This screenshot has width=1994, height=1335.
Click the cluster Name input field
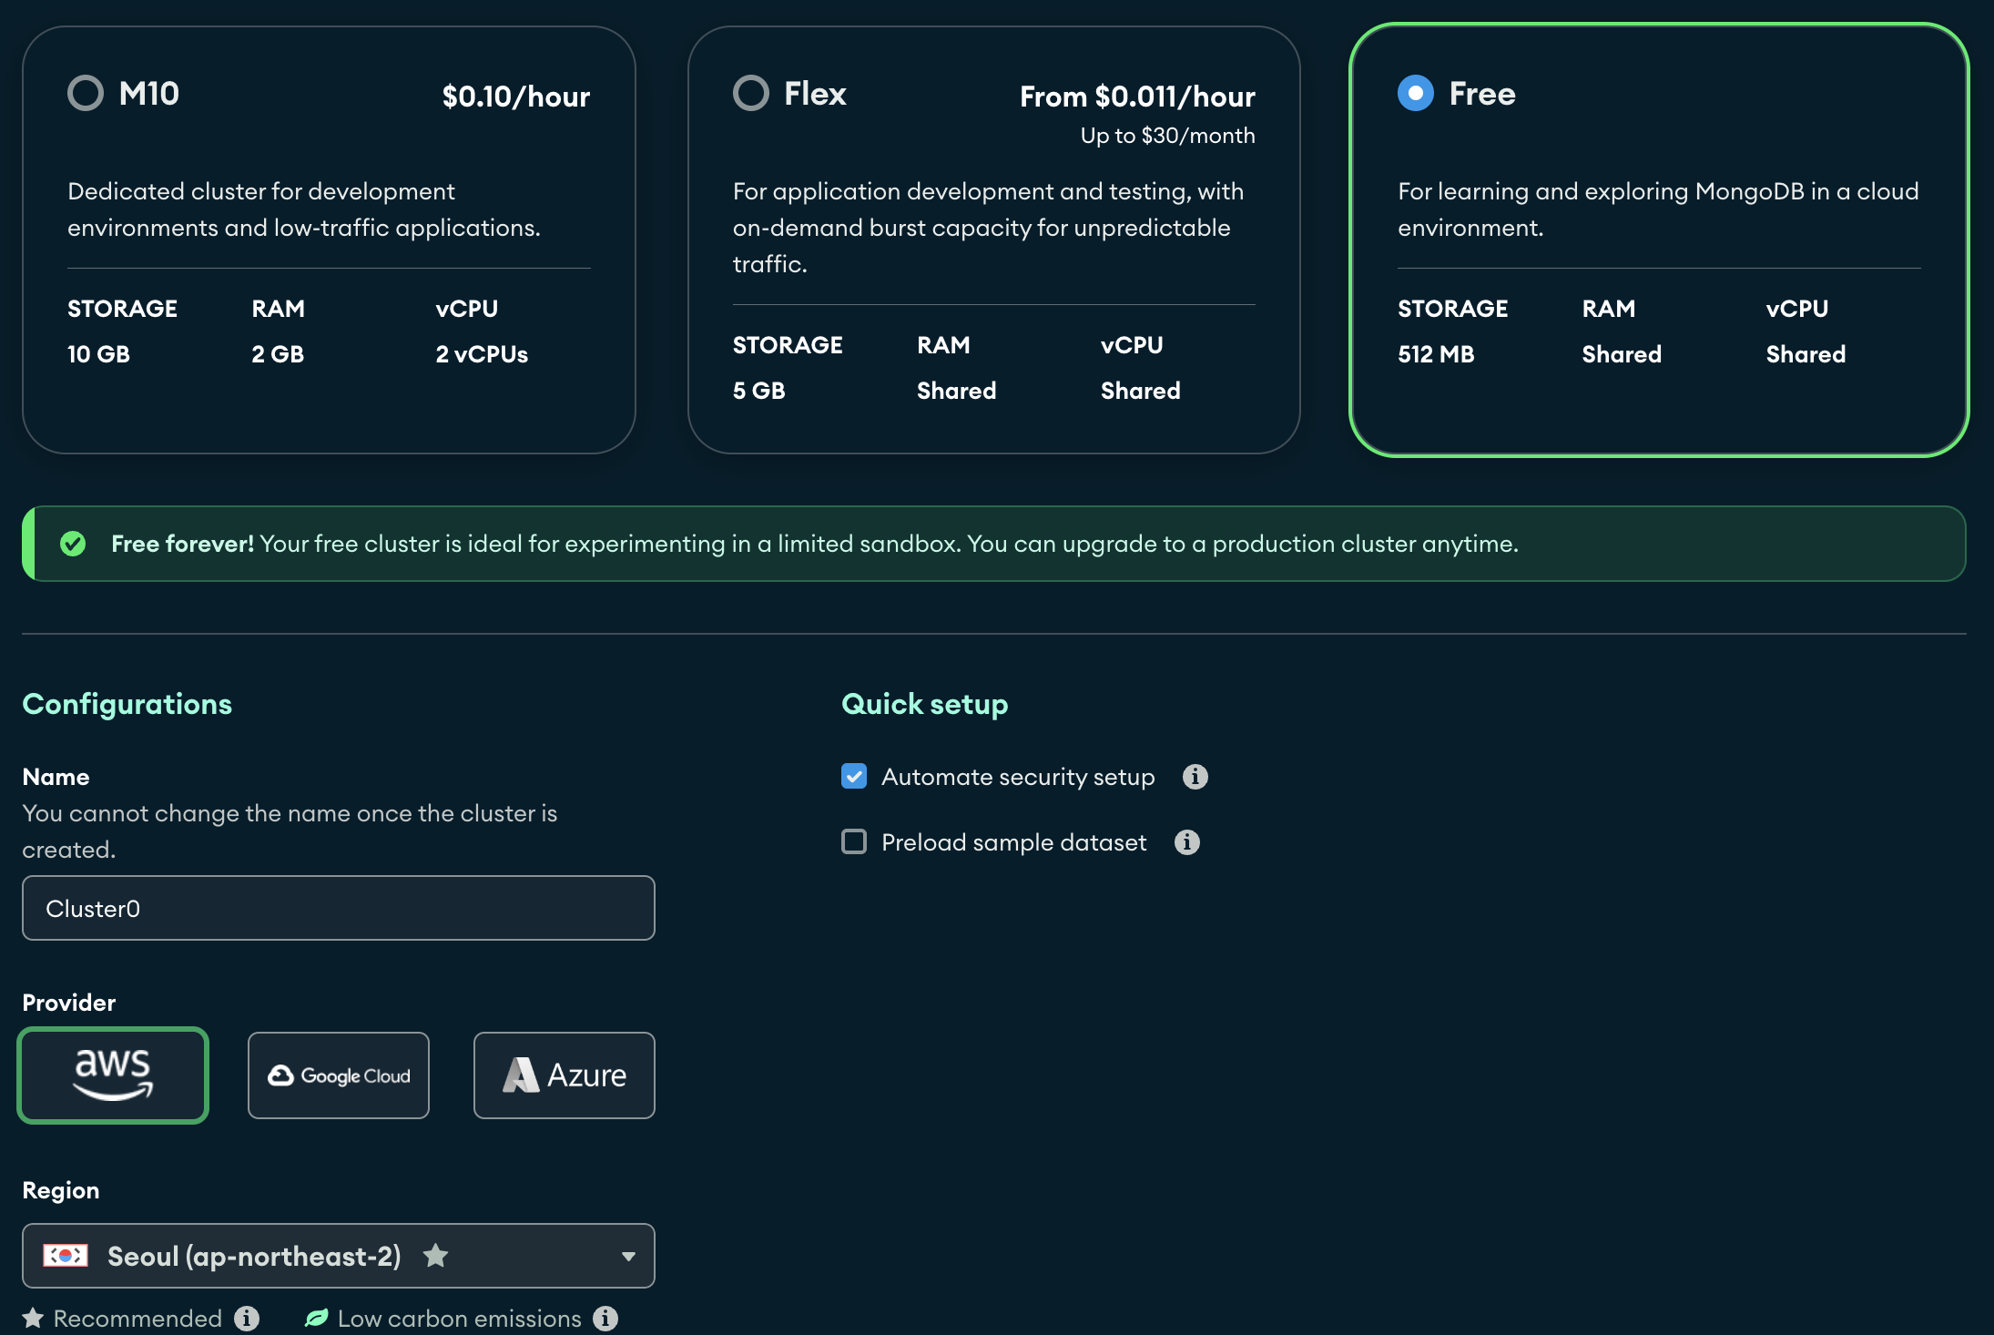[x=339, y=908]
